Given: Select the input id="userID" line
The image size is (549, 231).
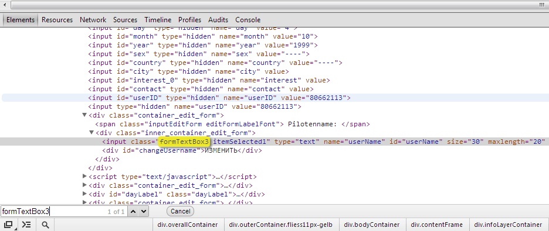Looking at the screenshot, I should pyautogui.click(x=219, y=98).
